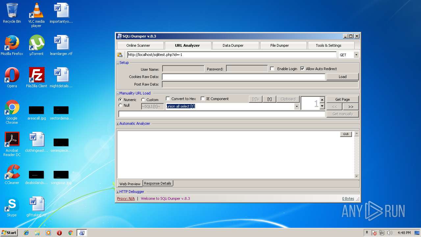Decrease the column count spinner
The width and height of the screenshot is (421, 237).
coord(322,106)
